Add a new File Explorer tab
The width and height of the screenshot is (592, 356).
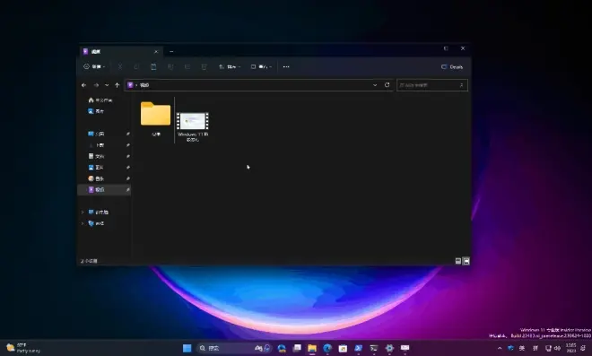coord(171,52)
